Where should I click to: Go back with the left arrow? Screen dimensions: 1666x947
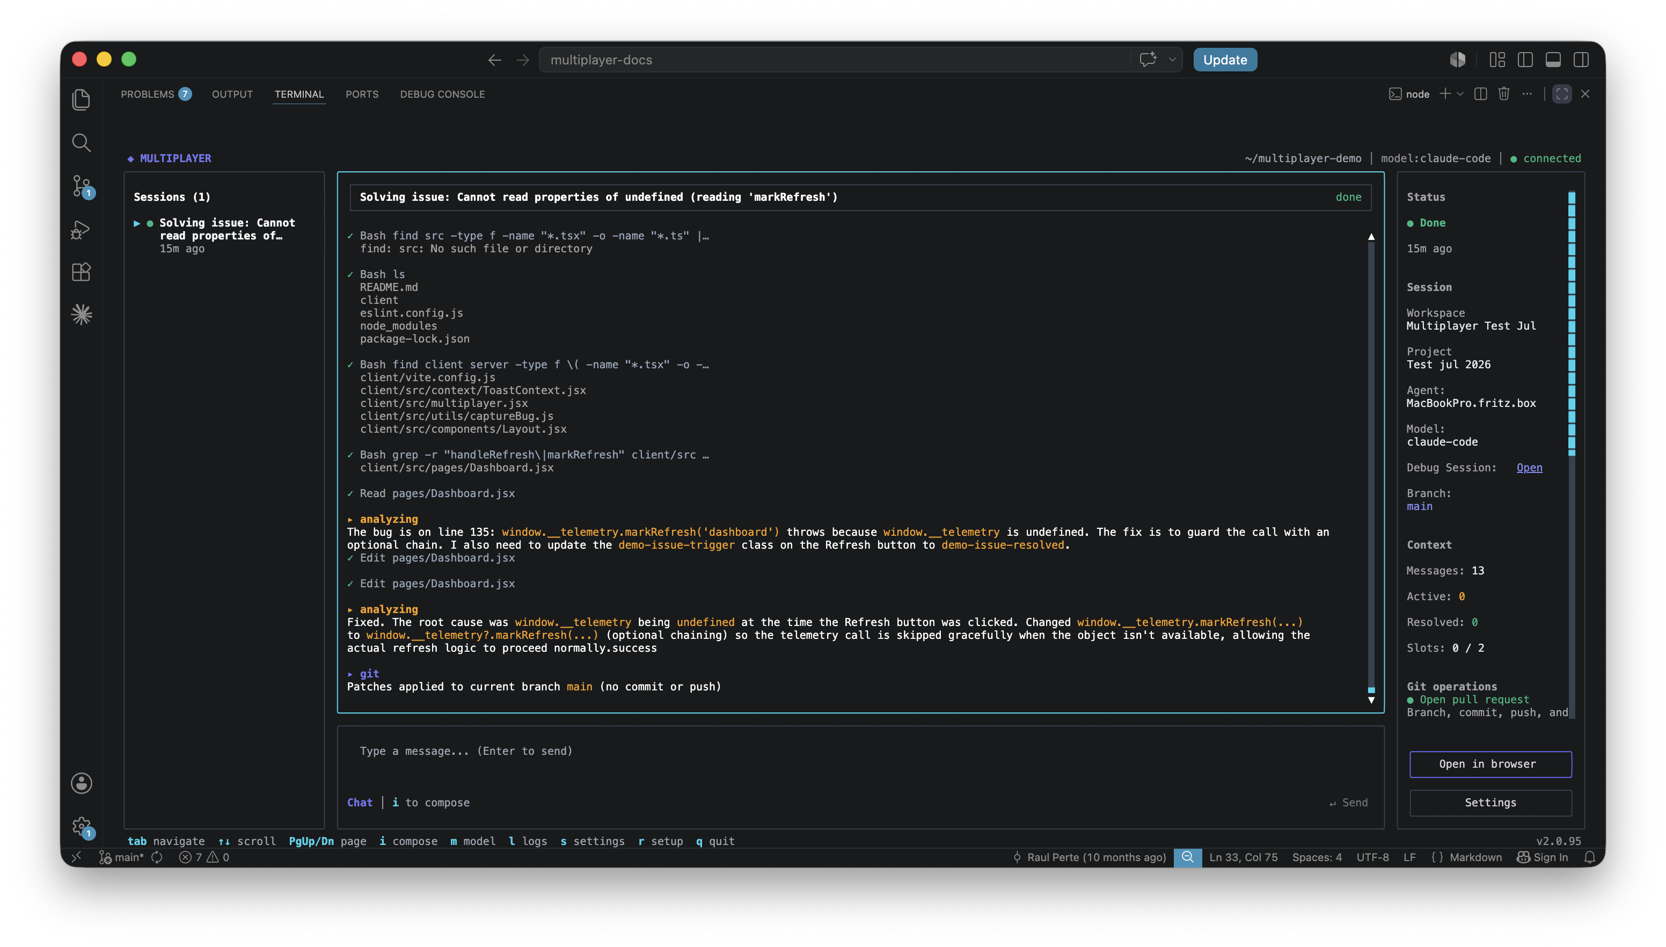click(x=494, y=60)
